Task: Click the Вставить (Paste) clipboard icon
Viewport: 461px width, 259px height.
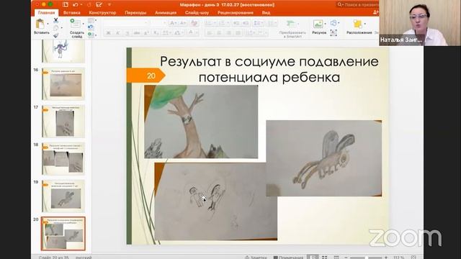Action: [x=40, y=24]
